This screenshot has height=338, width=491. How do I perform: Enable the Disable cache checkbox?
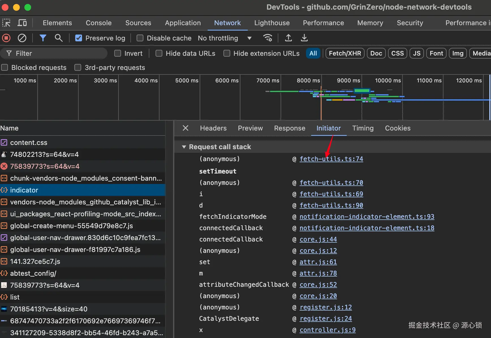pos(140,38)
